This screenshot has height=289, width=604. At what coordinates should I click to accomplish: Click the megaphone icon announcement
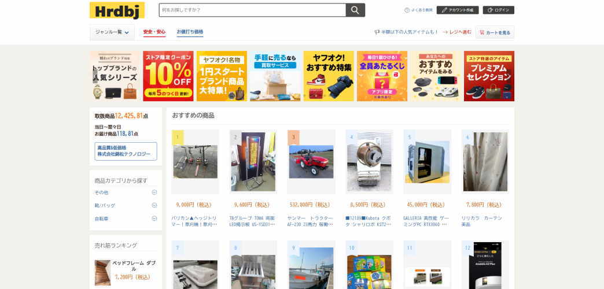(x=377, y=32)
